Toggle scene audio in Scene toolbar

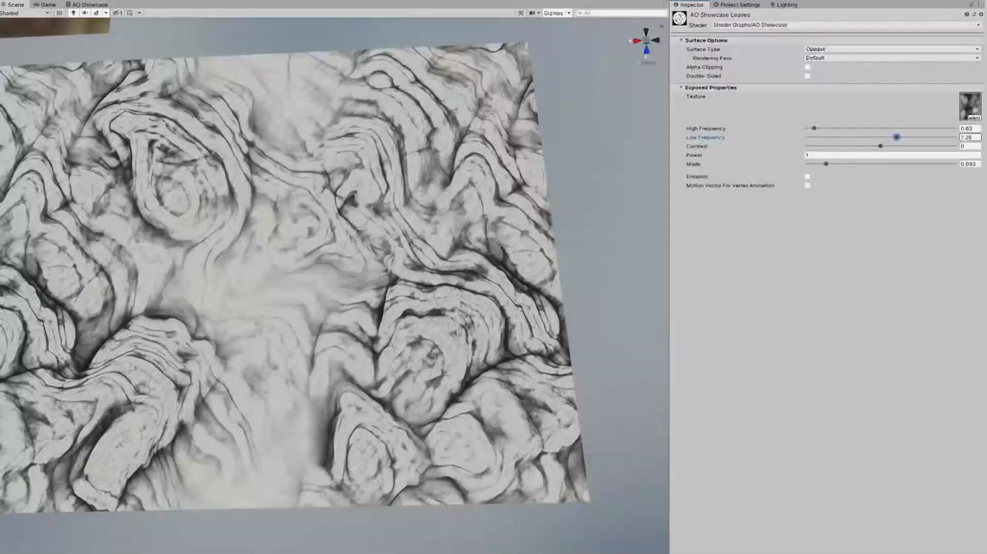(x=85, y=13)
